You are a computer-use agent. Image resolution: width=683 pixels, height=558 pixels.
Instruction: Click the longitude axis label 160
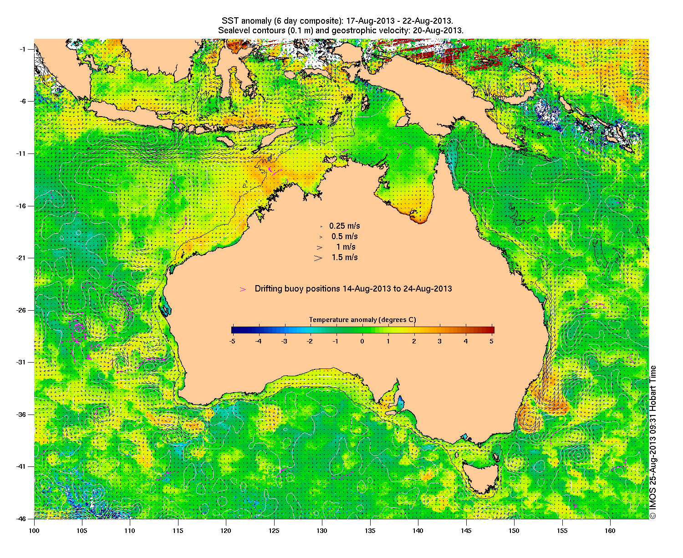pyautogui.click(x=610, y=531)
